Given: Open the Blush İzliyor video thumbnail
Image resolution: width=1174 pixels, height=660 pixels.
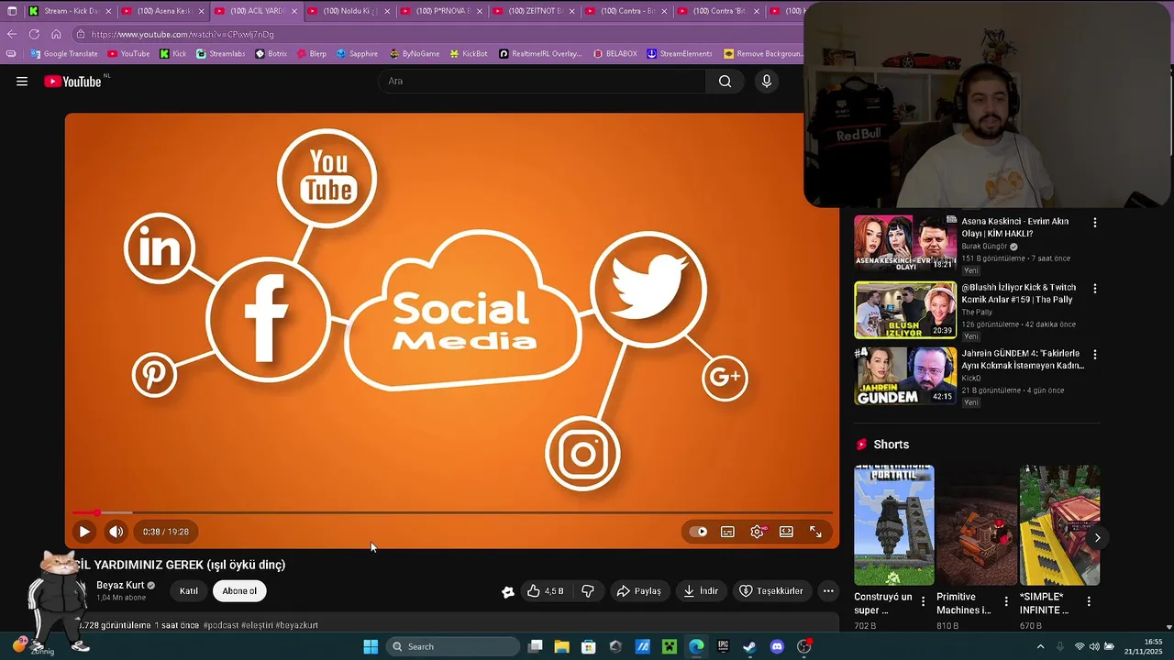Looking at the screenshot, I should tap(905, 310).
